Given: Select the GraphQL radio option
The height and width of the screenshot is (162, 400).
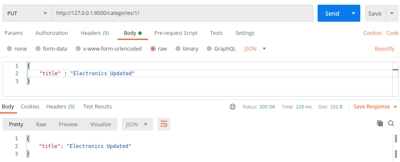Looking at the screenshot, I should click(209, 49).
